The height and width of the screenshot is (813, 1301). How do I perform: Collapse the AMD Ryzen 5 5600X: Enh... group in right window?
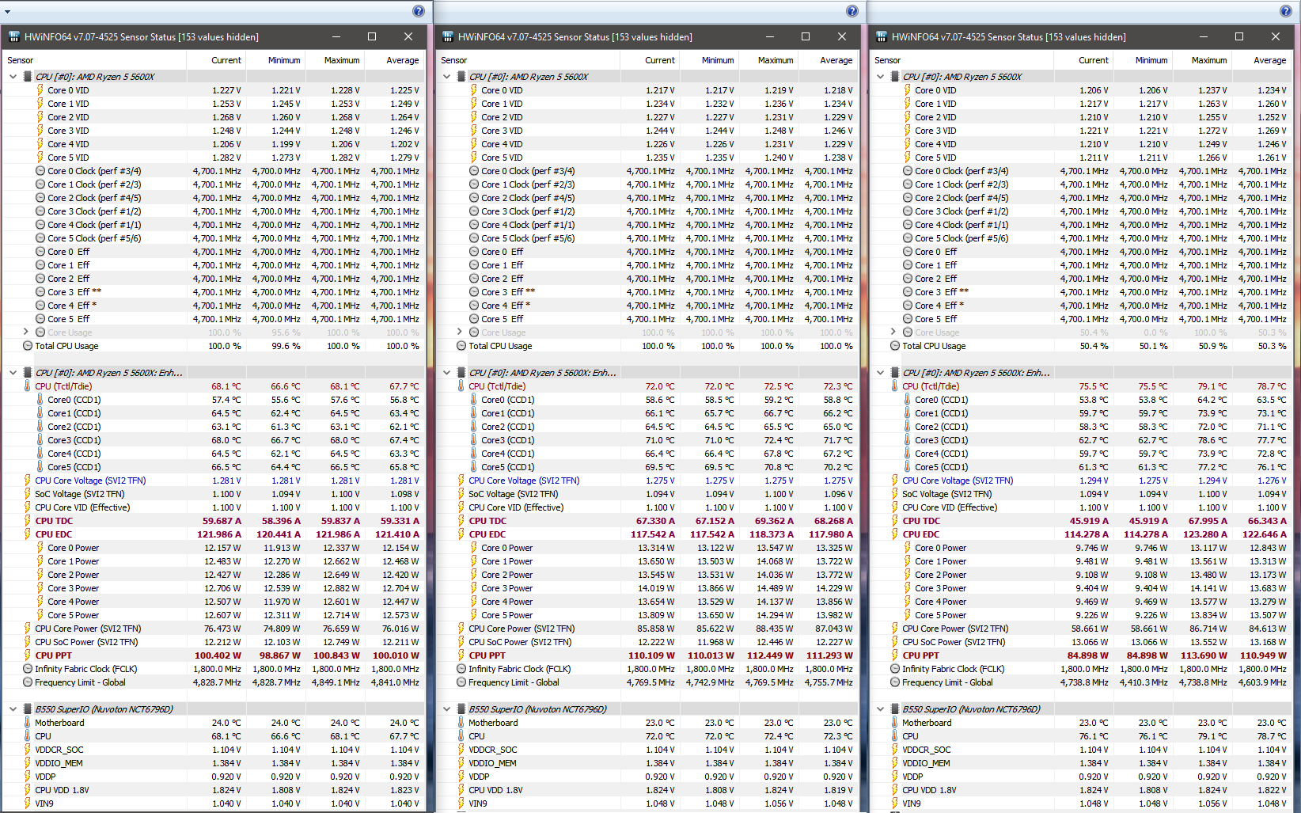coord(880,373)
